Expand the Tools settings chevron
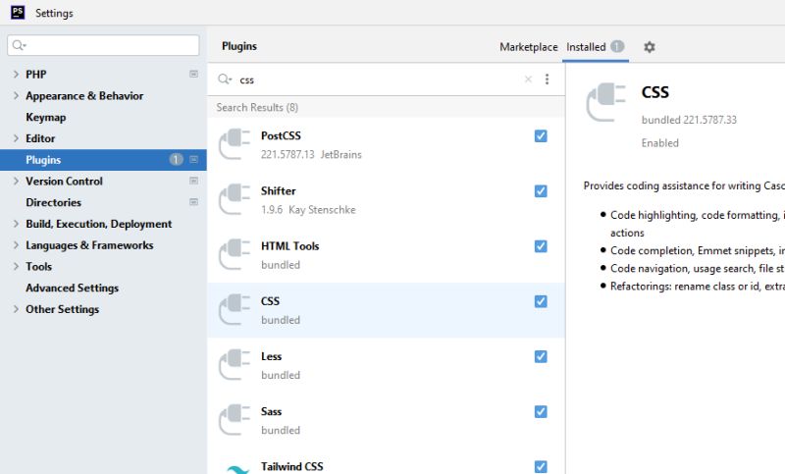The width and height of the screenshot is (785, 474). pos(16,266)
